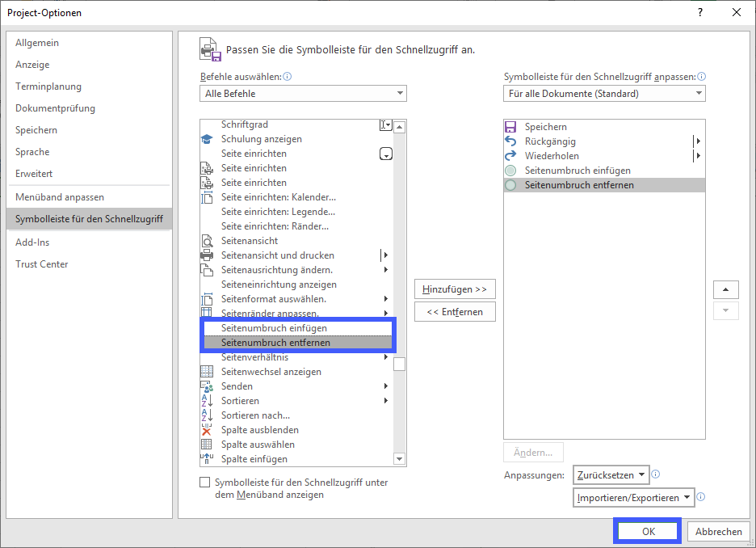Viewport: 756px width, 548px height.
Task: Click the Schriftgrad text-size dropdown icon
Action: 385,125
